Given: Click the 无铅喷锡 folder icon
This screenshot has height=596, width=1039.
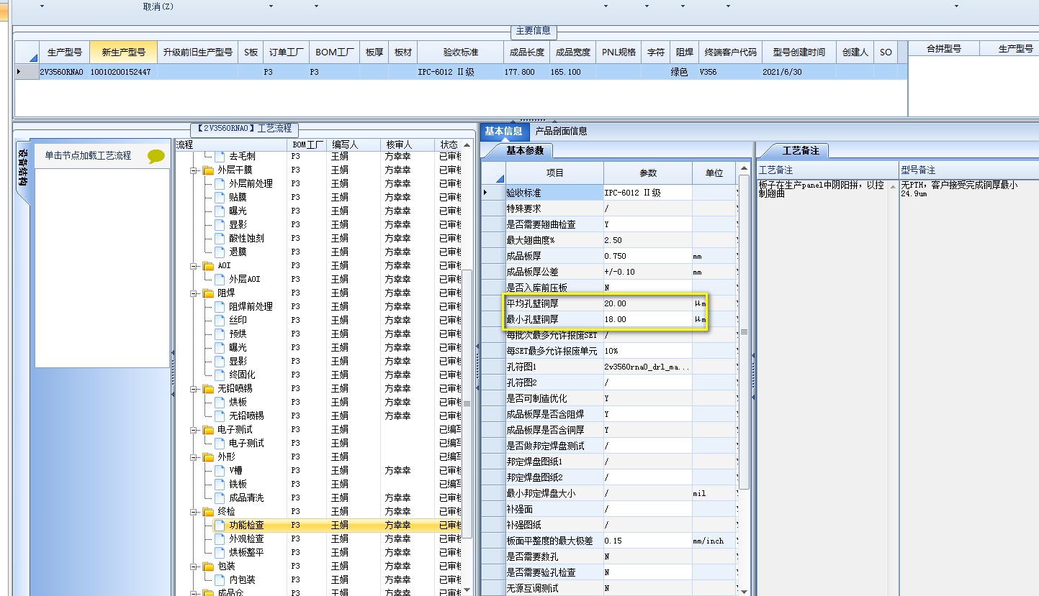Looking at the screenshot, I should pos(208,389).
